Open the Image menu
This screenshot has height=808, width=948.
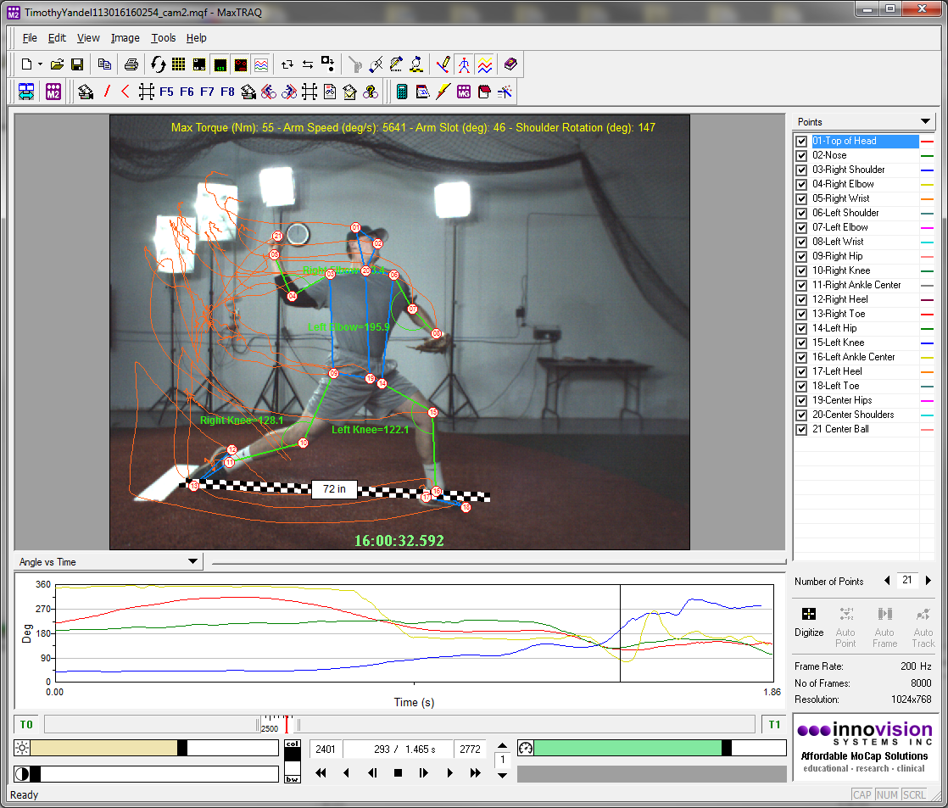[125, 38]
